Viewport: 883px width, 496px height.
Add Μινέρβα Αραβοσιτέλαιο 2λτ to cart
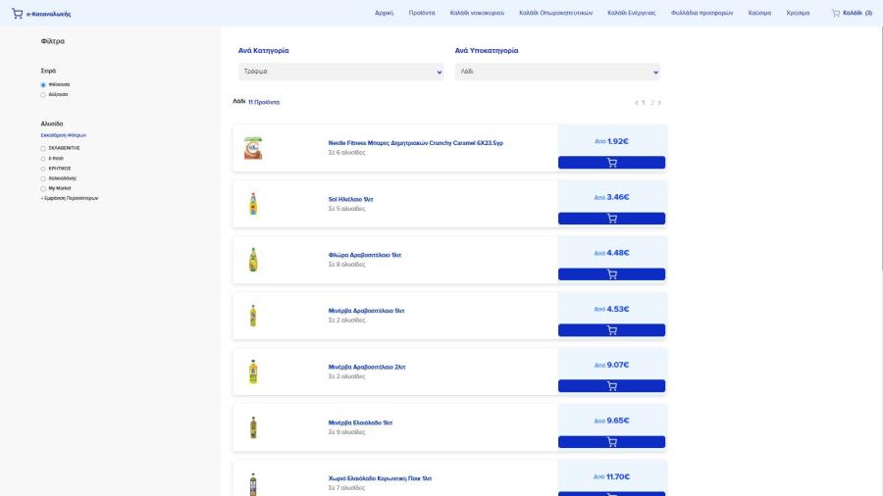(x=611, y=386)
